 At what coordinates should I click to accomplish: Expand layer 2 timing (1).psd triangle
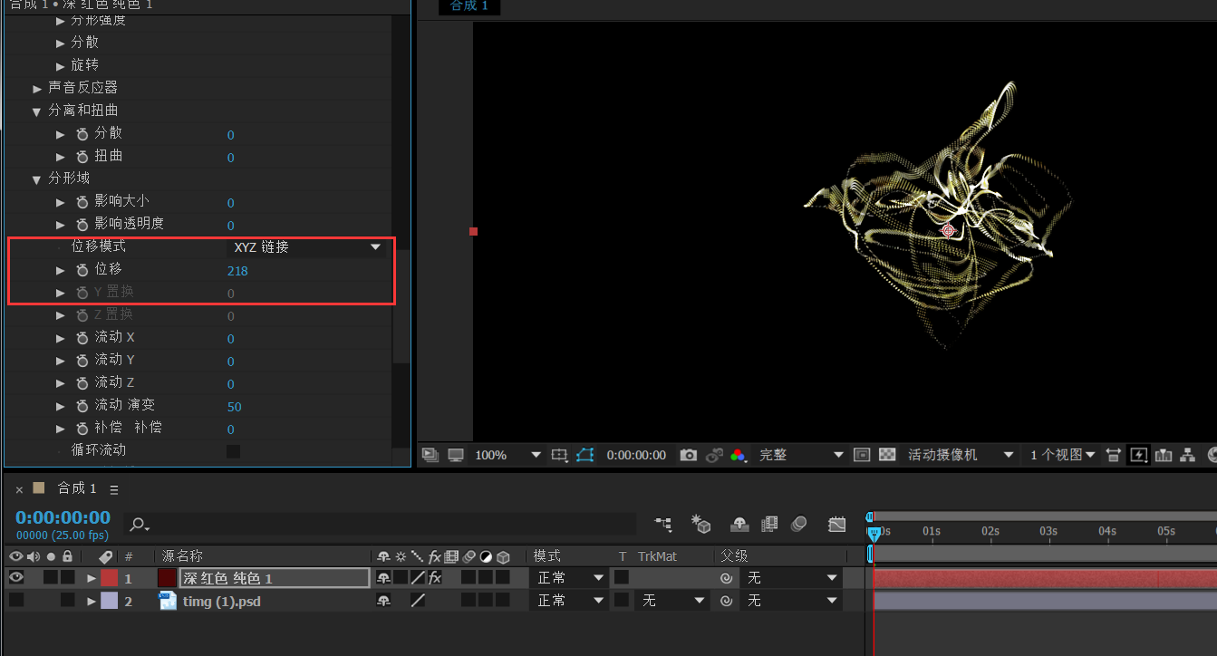[92, 601]
